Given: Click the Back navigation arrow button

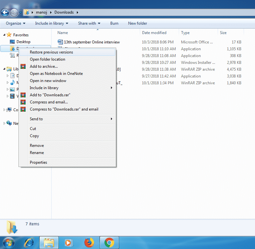Looking at the screenshot, I should tap(5, 12).
